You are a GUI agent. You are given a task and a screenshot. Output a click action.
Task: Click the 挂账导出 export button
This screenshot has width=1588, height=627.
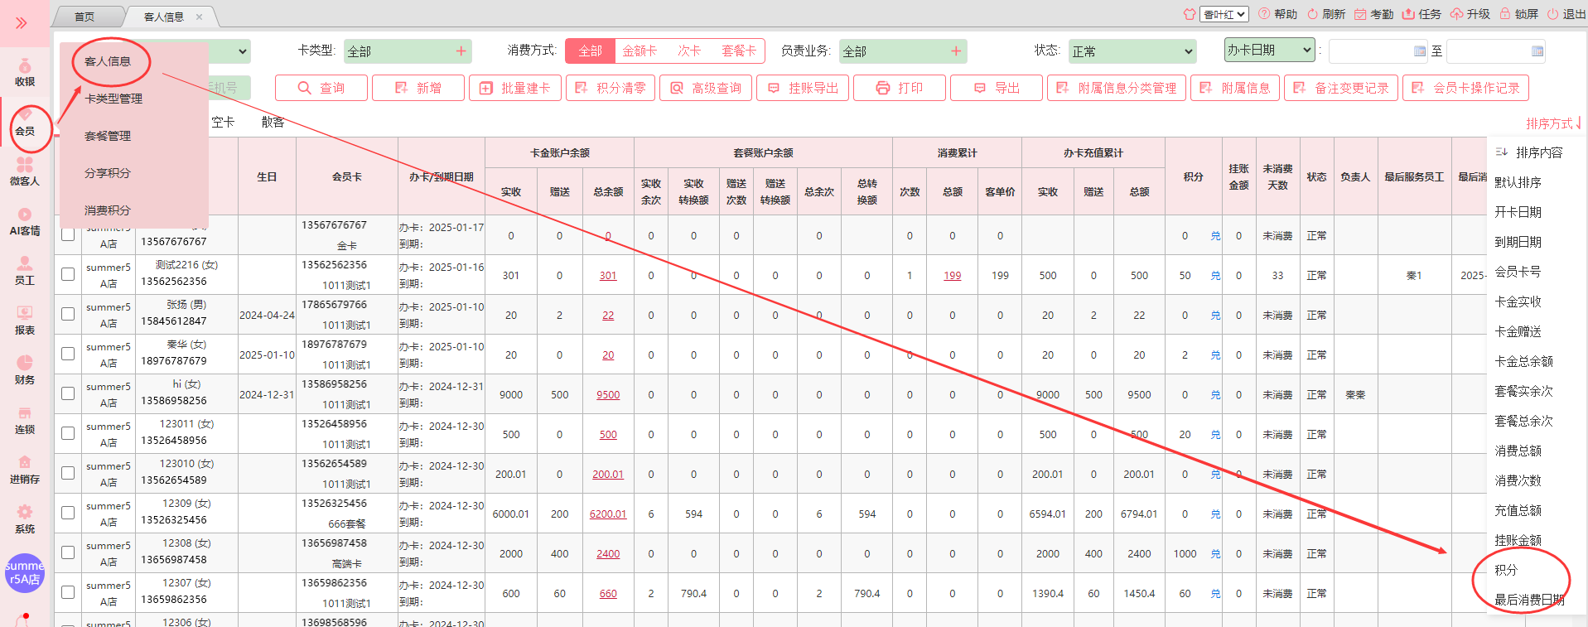[803, 88]
